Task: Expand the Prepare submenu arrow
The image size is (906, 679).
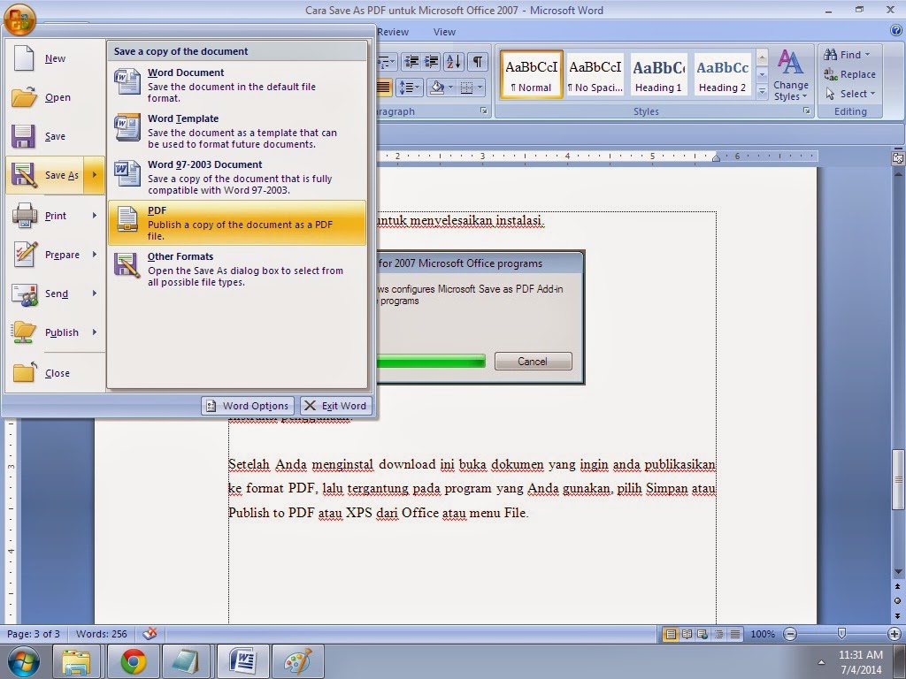Action: (94, 255)
